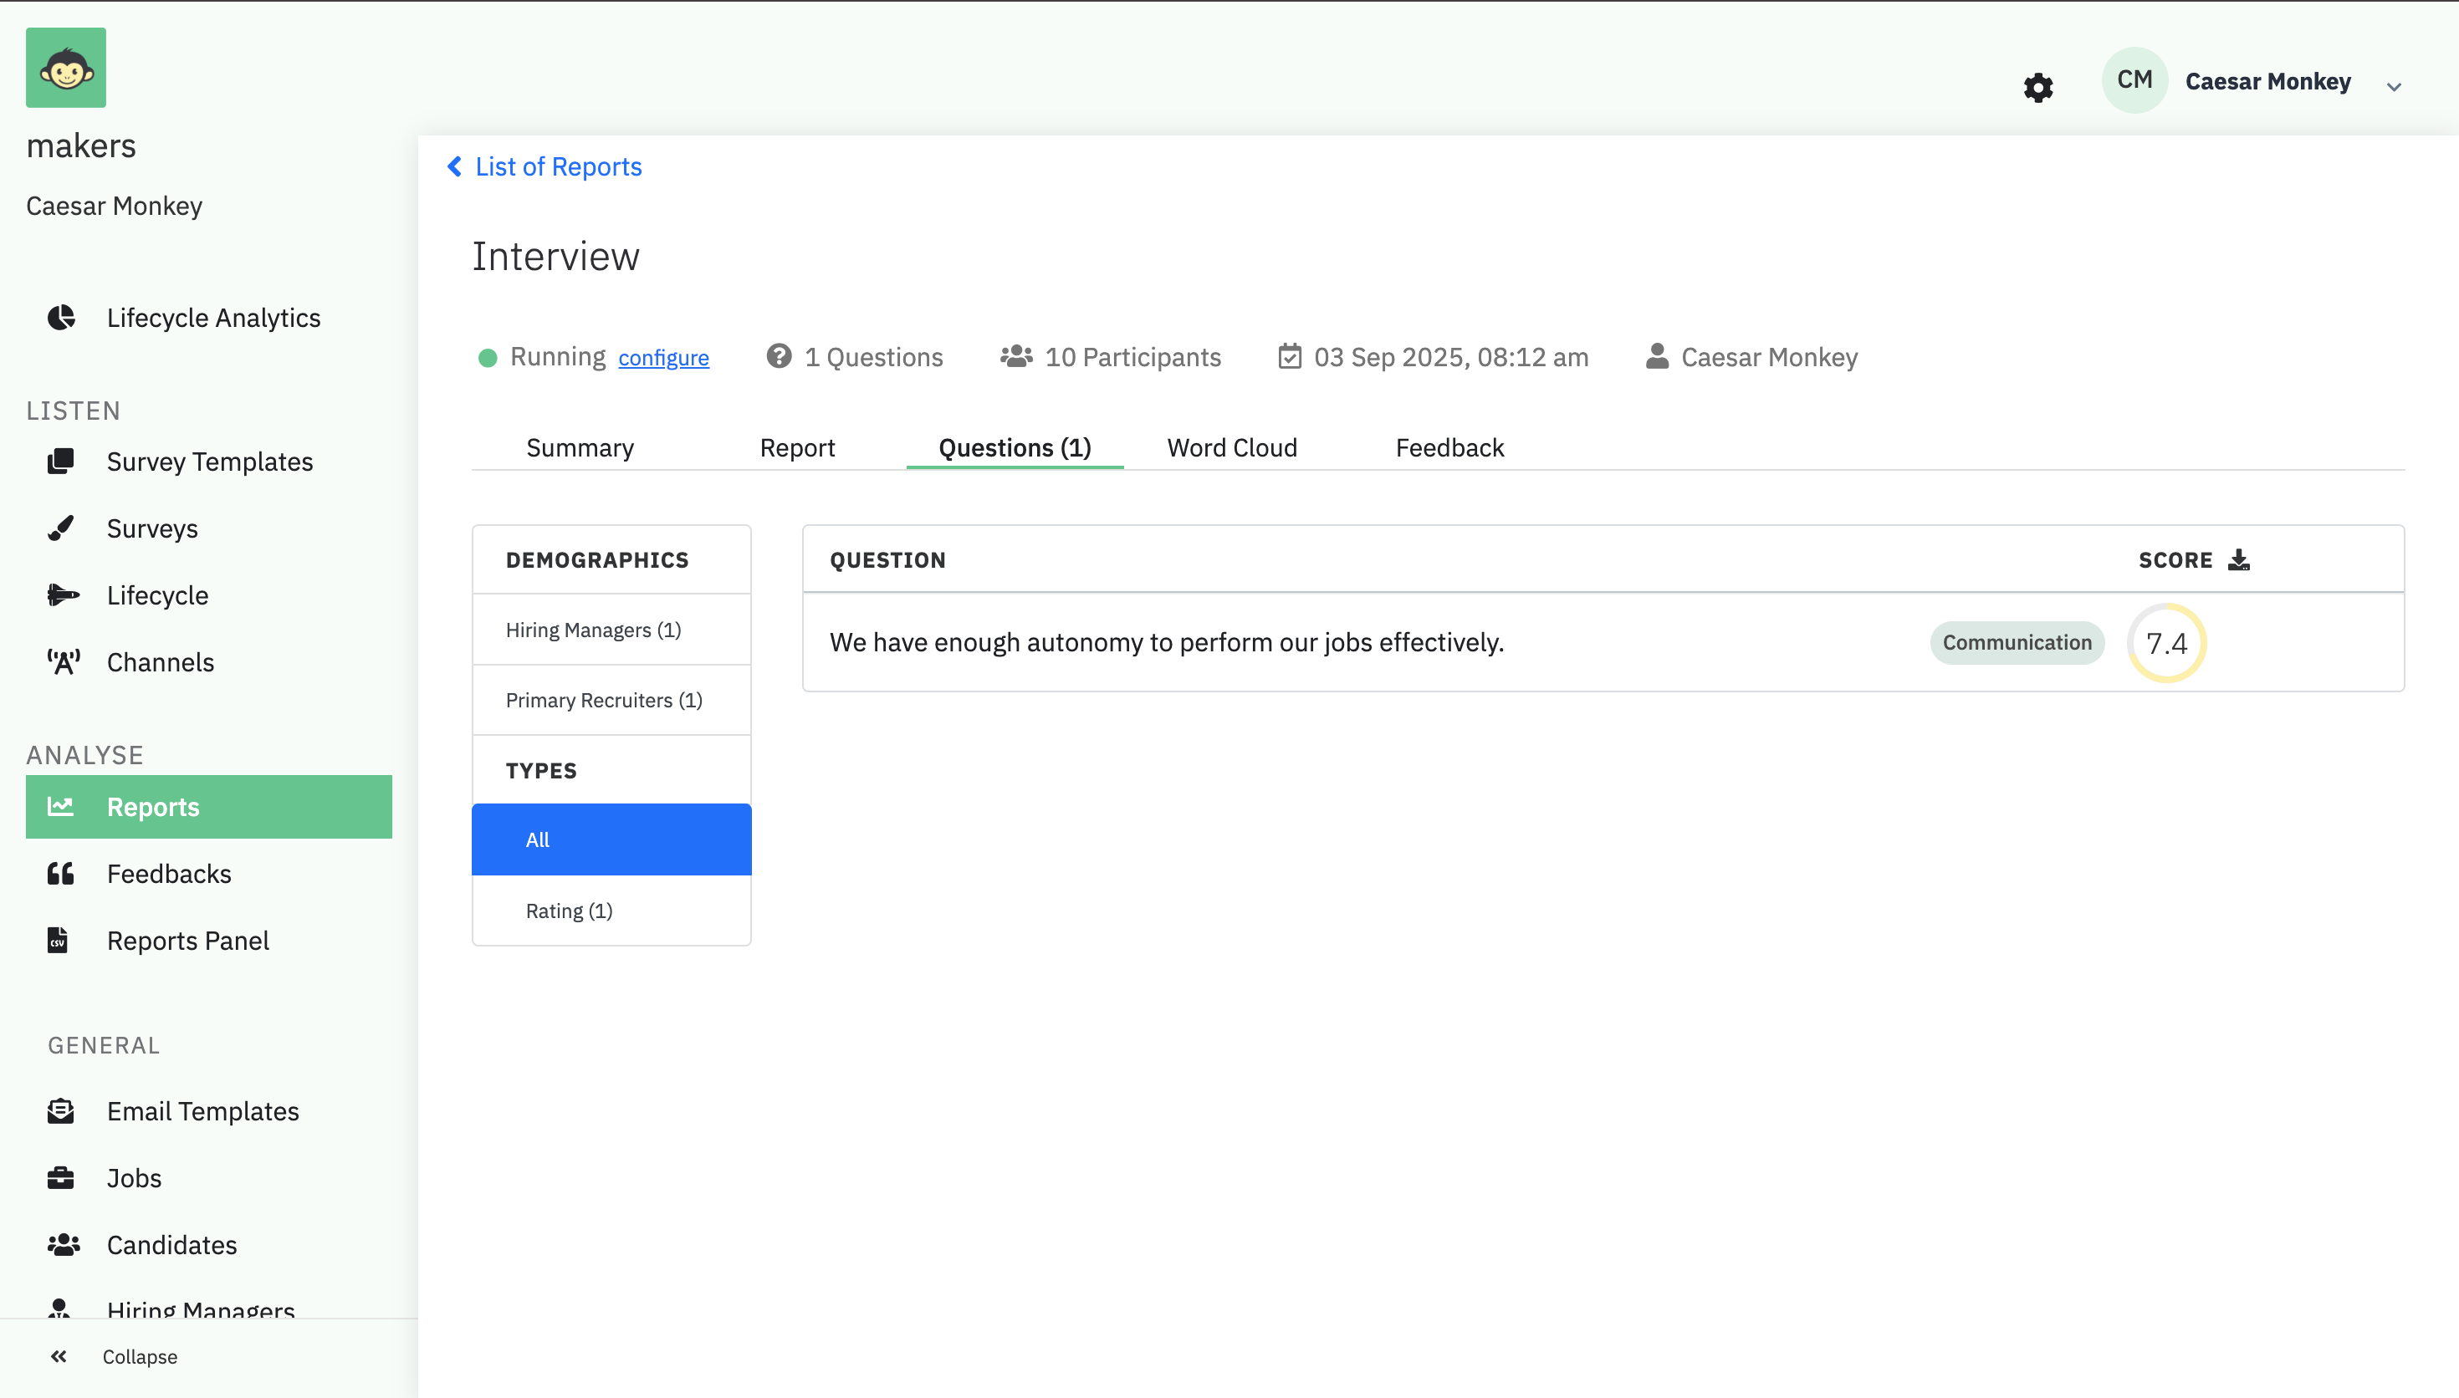
Task: Click the Feedbacks quote icon
Action: [x=60, y=874]
